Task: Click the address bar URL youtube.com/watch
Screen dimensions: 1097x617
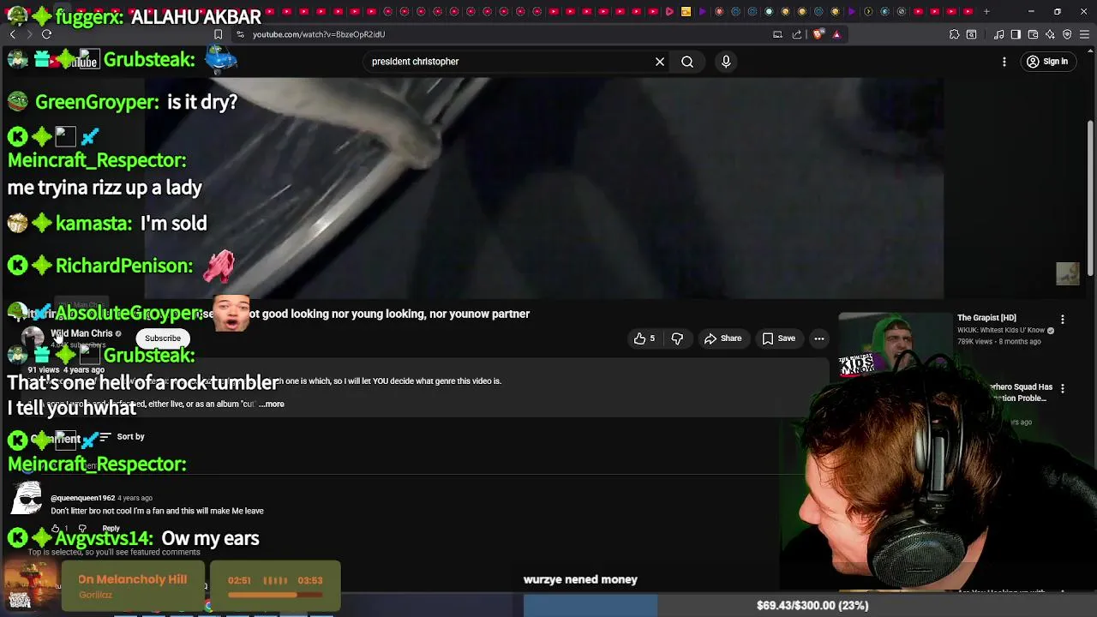Action: point(319,34)
